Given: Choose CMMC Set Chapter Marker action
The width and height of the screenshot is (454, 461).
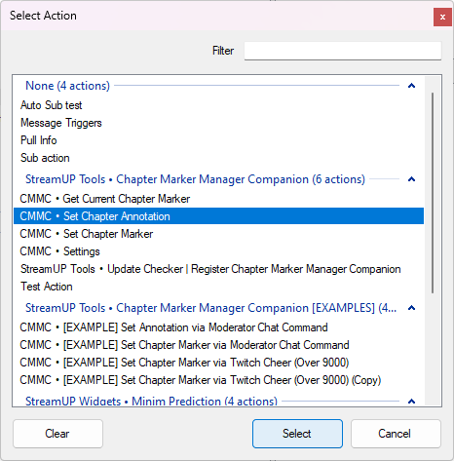Looking at the screenshot, I should (218, 234).
